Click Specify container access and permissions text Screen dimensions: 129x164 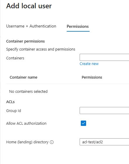[41, 49]
